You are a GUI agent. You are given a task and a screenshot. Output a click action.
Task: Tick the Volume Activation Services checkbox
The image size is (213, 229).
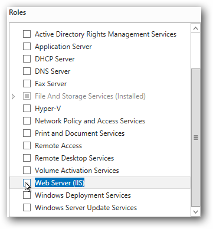pos(27,171)
